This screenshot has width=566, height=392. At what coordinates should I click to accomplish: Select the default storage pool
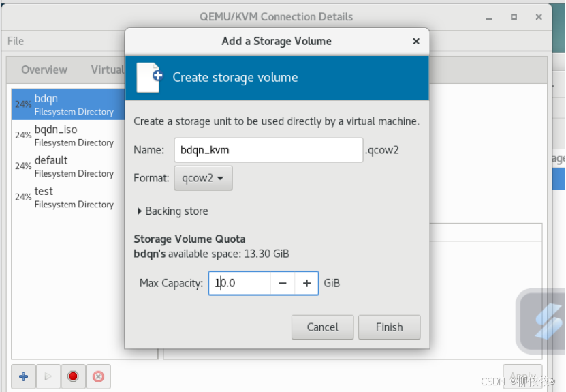pos(68,166)
